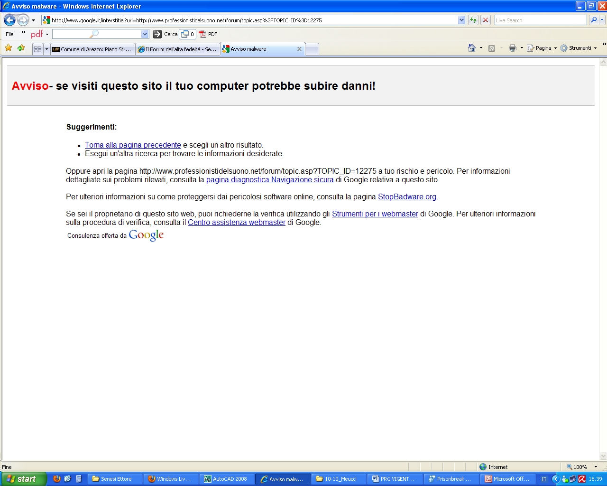Click the popup blocker counter button
Screen dimensions: 607x486
187,34
